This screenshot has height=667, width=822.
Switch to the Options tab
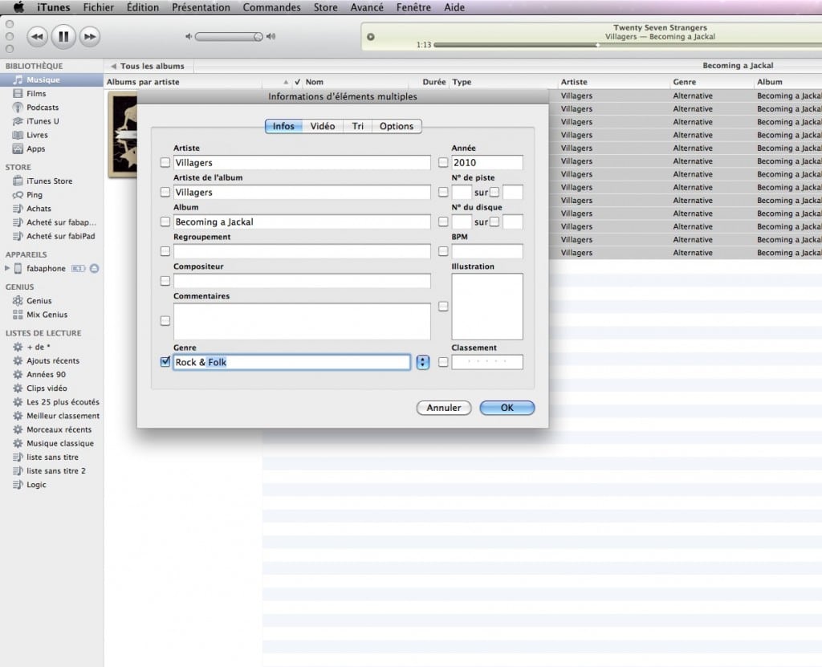pyautogui.click(x=397, y=126)
